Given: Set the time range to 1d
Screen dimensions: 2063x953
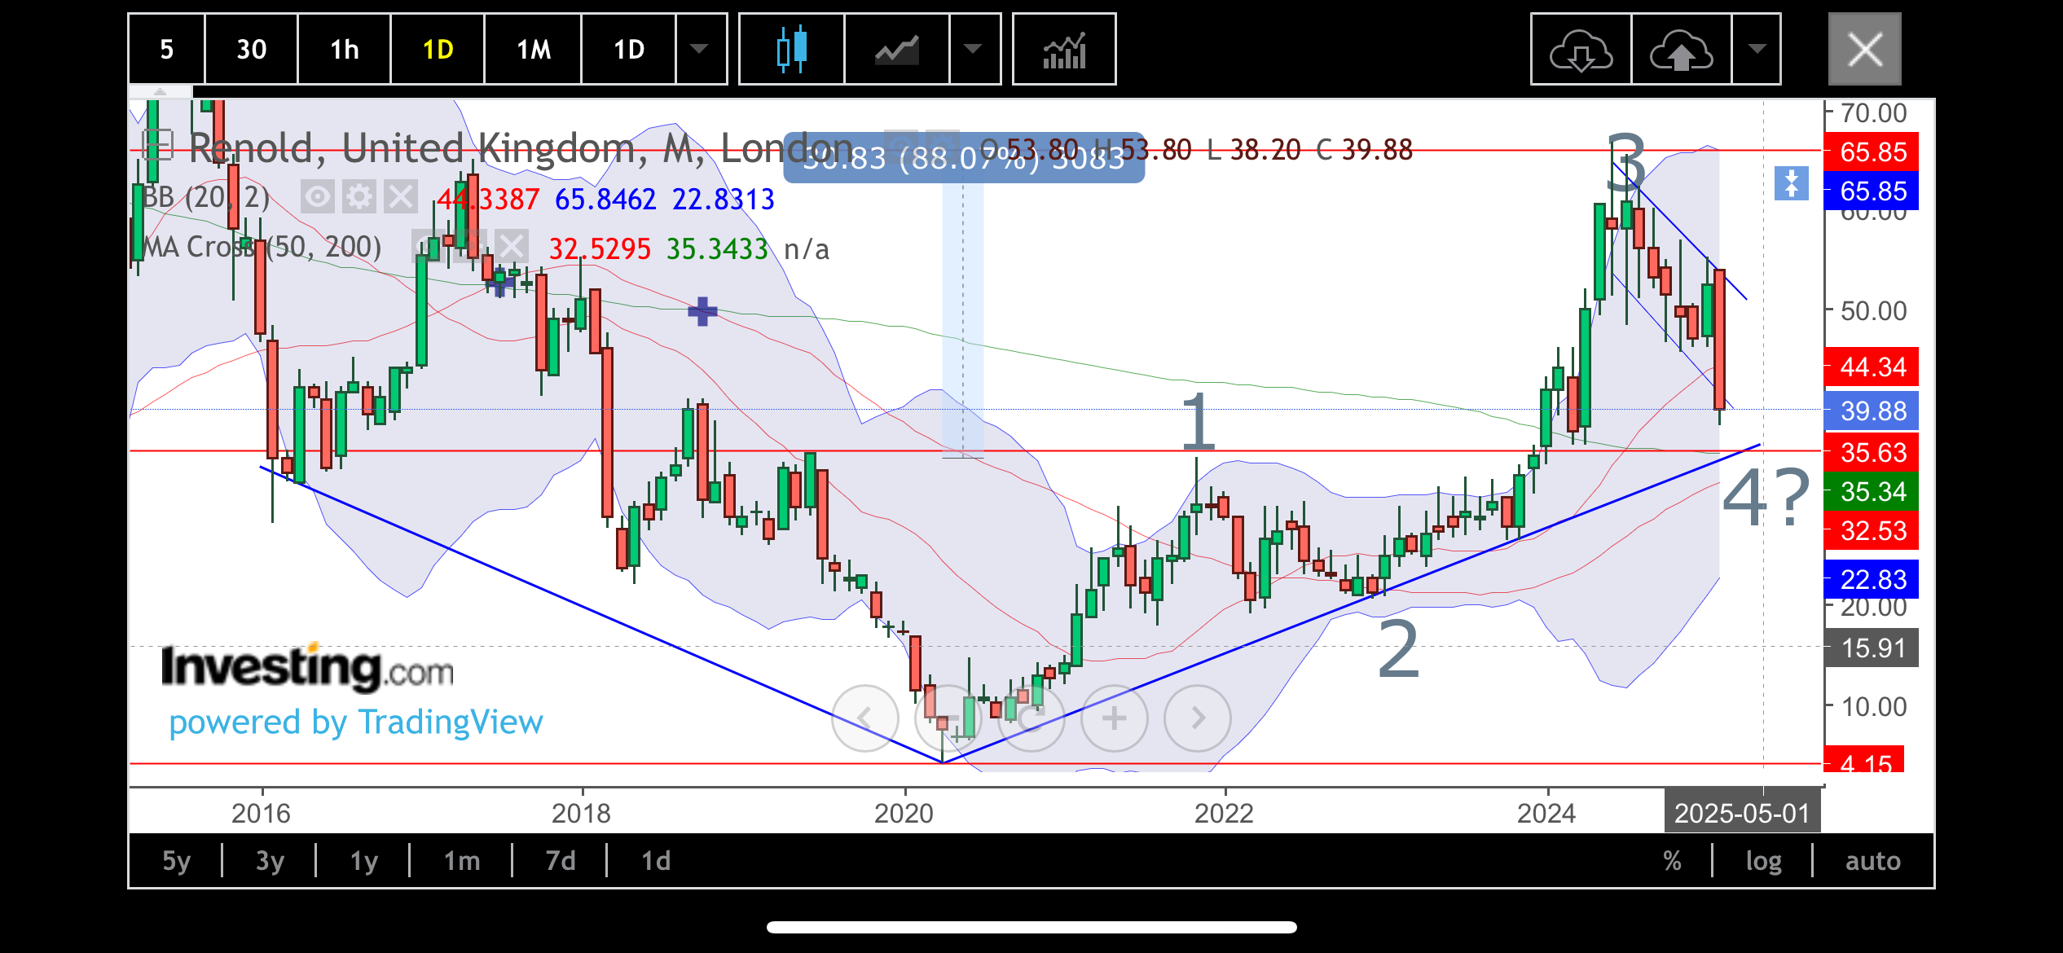Looking at the screenshot, I should [655, 860].
